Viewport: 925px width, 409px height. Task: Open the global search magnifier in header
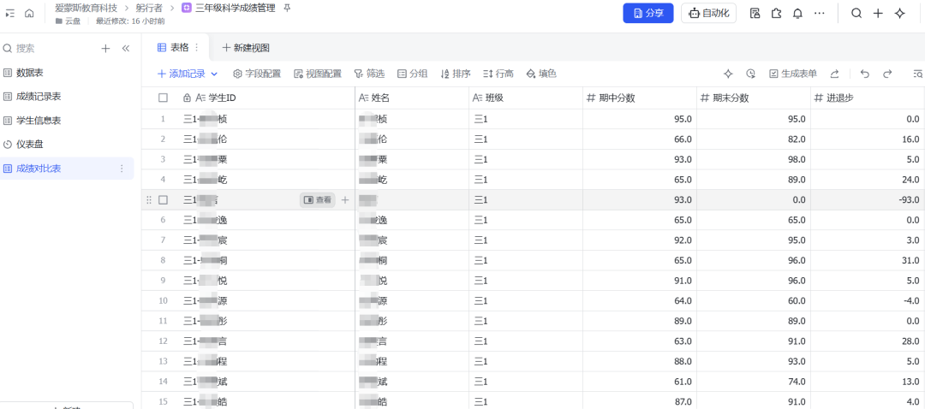pos(856,13)
